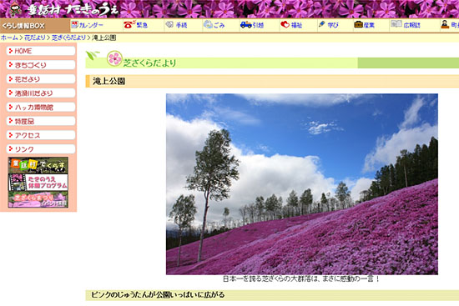Click the open book icon for 広報誌
Screen dimensions: 459x306
(396, 24)
